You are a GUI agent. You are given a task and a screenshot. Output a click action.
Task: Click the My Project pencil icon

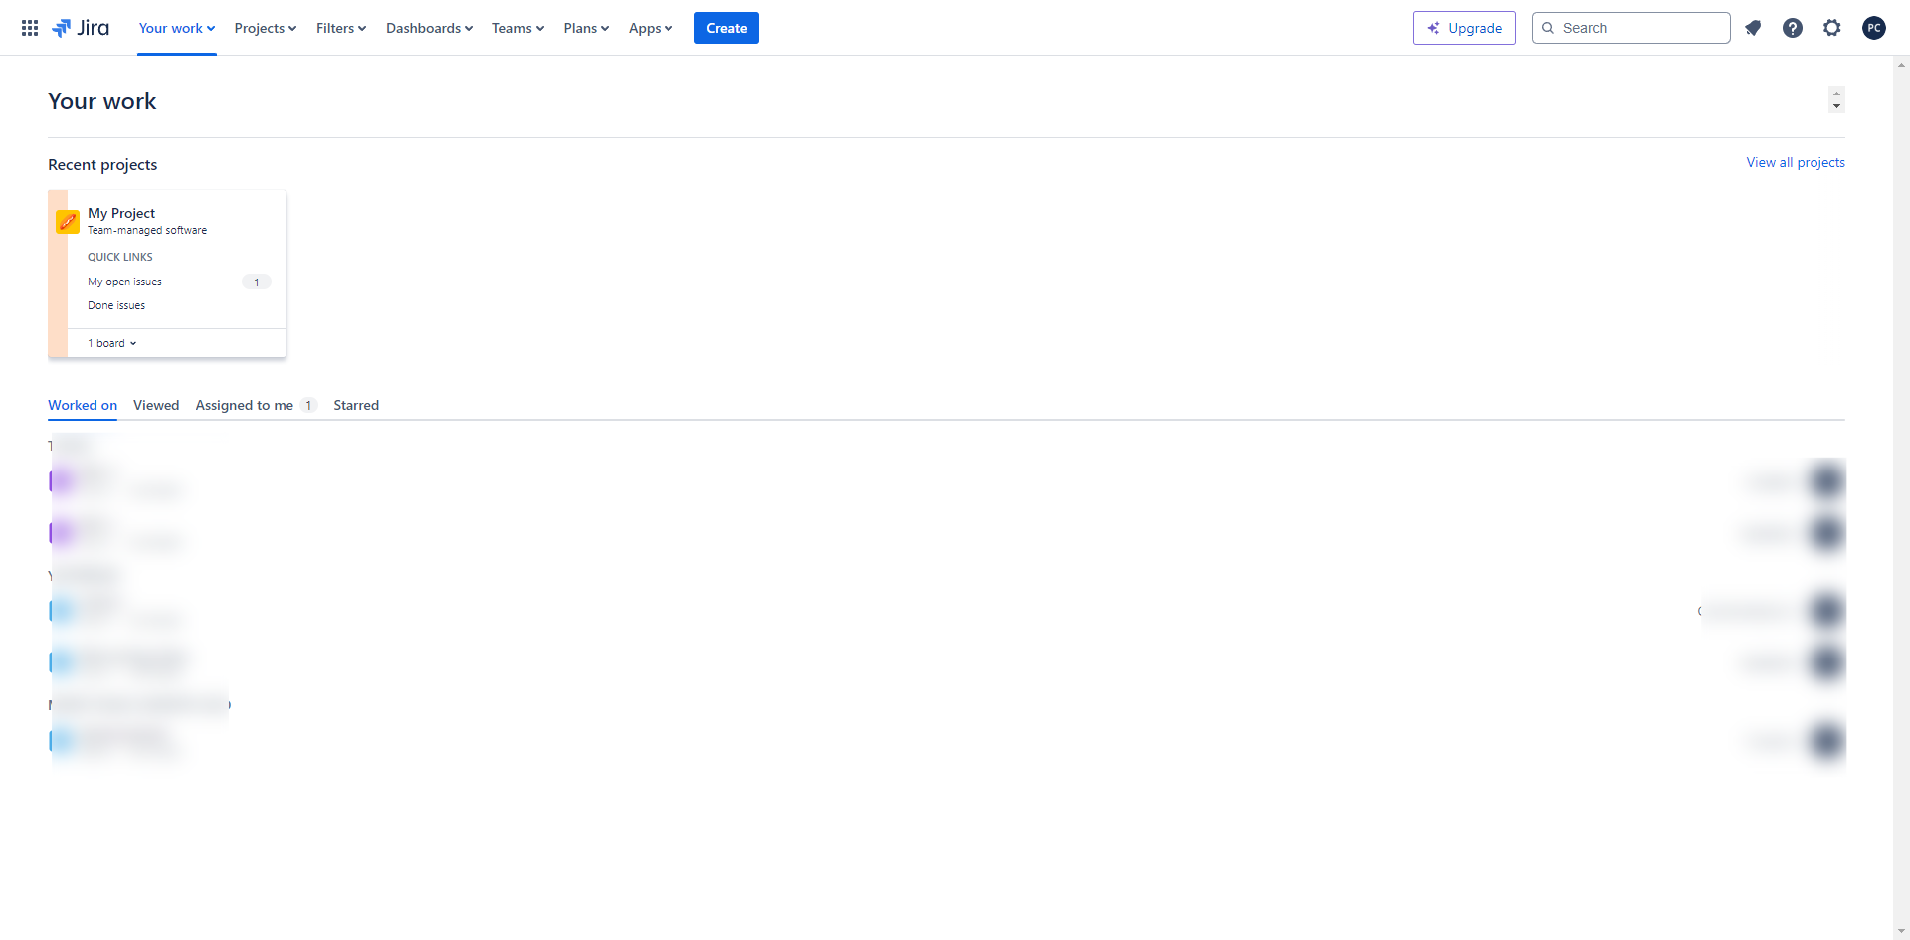pyautogui.click(x=68, y=222)
